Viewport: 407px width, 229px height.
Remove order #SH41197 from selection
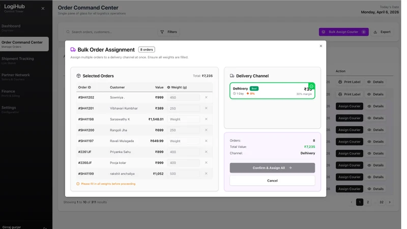coord(206,141)
